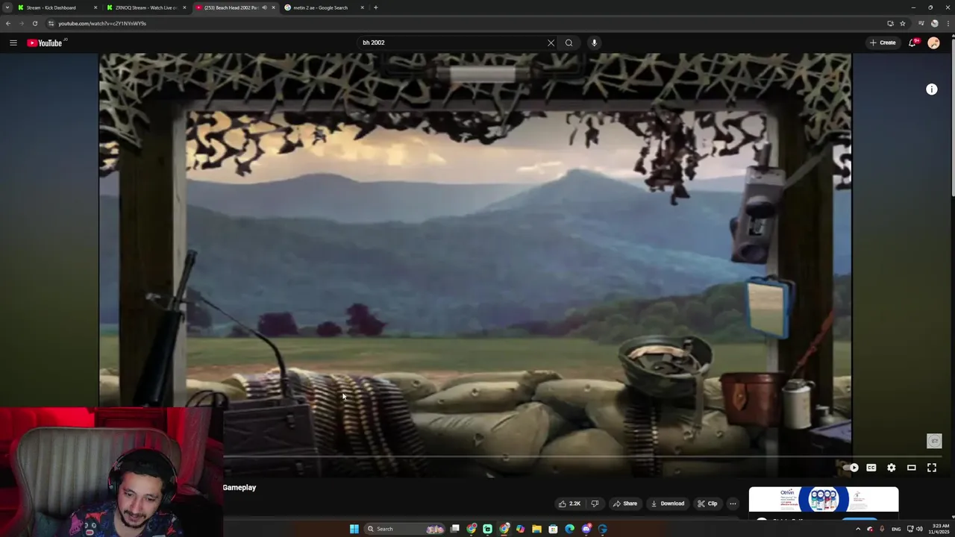This screenshot has height=537, width=955.
Task: Enter fullscreen video mode
Action: pyautogui.click(x=931, y=468)
